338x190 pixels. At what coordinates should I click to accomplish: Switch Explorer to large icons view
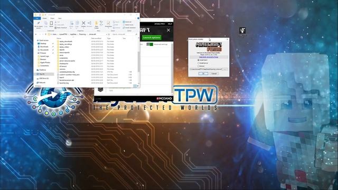pos(137,86)
